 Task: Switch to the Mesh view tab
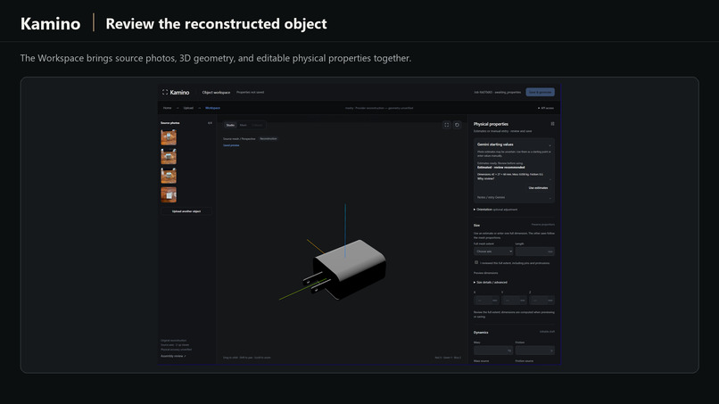[x=243, y=125]
